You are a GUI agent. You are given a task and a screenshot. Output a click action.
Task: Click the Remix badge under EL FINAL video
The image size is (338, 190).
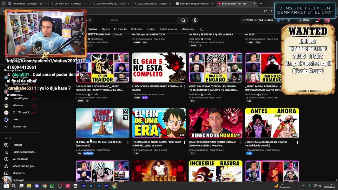point(88,153)
